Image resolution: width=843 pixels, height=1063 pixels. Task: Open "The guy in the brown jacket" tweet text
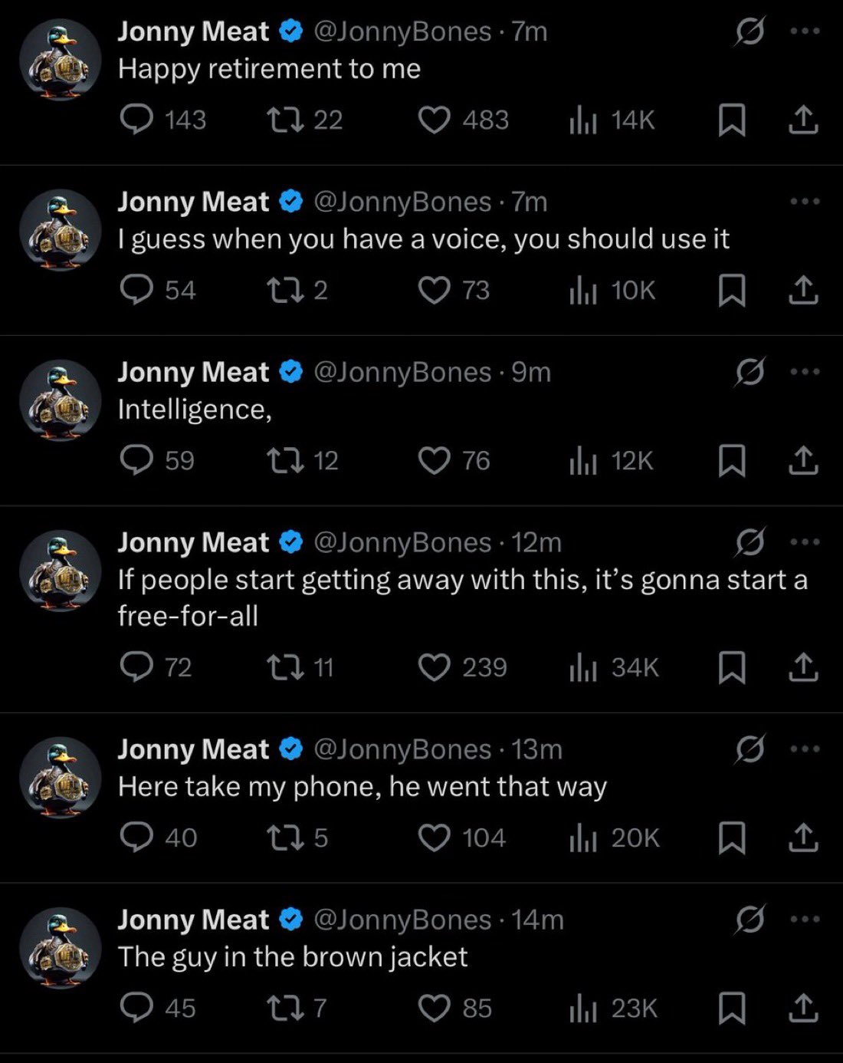293,956
